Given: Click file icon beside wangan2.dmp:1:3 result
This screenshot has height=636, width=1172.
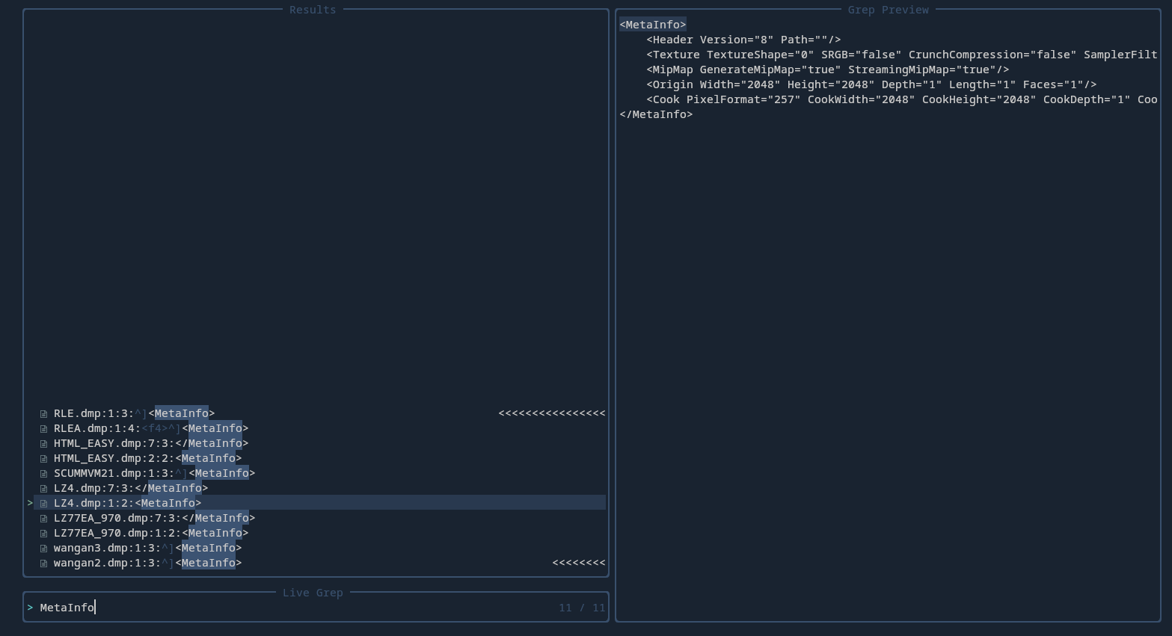Looking at the screenshot, I should pyautogui.click(x=44, y=563).
